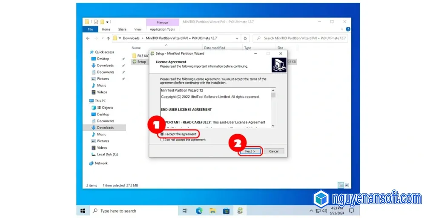Click the taskbar 'Type here to search' box
The width and height of the screenshot is (436, 218).
point(133,211)
